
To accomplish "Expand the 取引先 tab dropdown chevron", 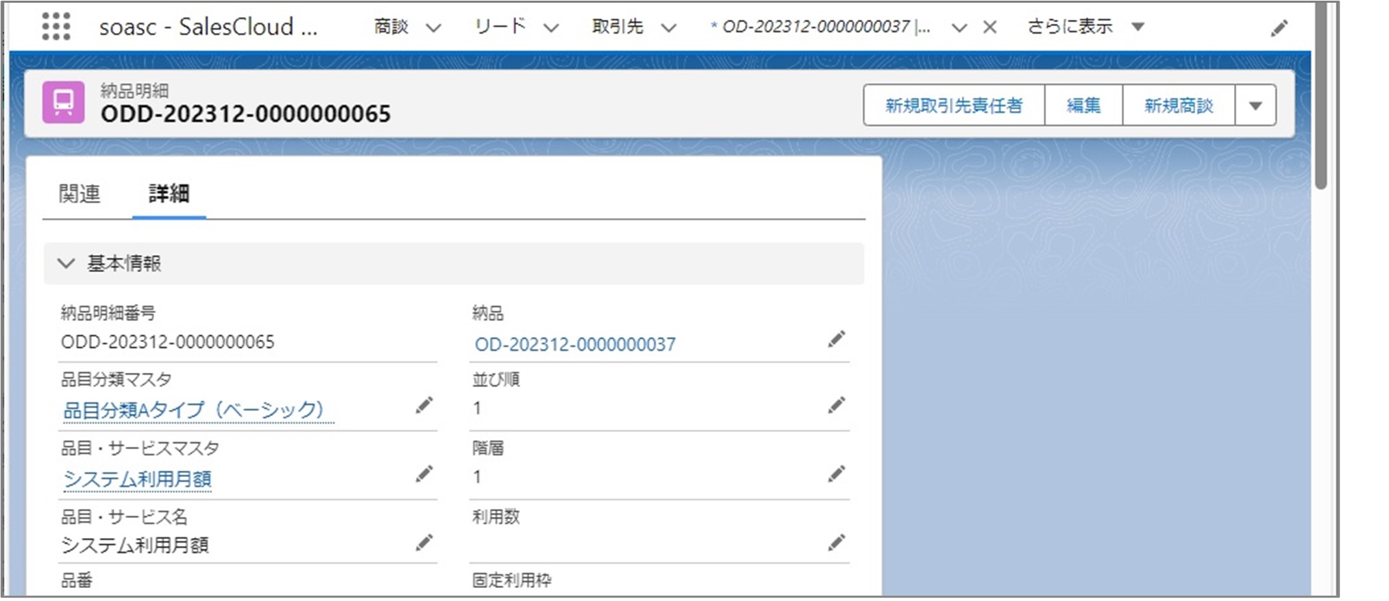I will pyautogui.click(x=669, y=28).
